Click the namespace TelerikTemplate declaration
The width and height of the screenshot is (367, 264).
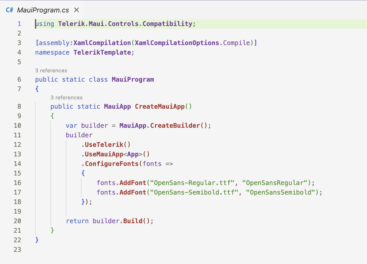(85, 52)
